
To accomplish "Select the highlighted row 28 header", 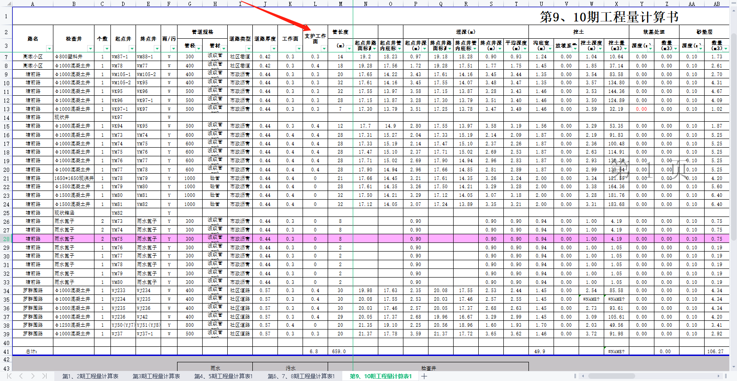I will click(6, 239).
